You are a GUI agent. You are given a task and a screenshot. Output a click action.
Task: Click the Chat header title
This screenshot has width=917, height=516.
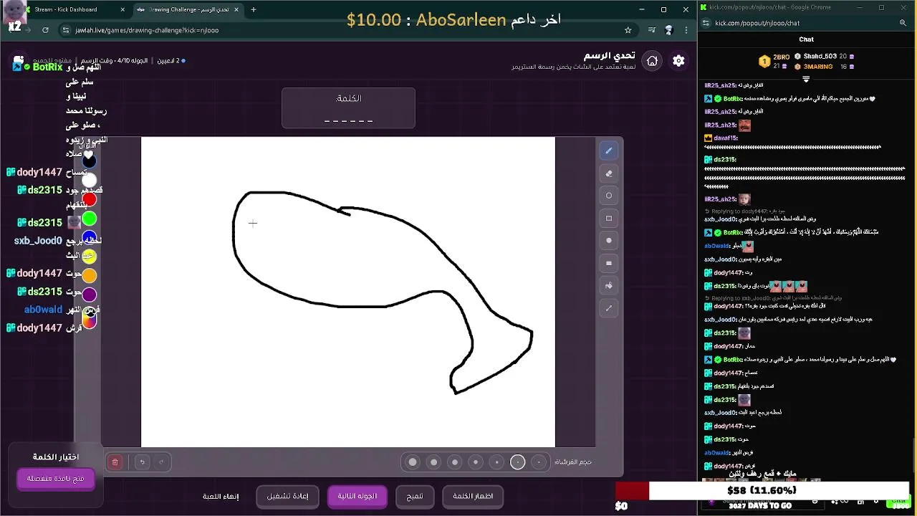(806, 39)
